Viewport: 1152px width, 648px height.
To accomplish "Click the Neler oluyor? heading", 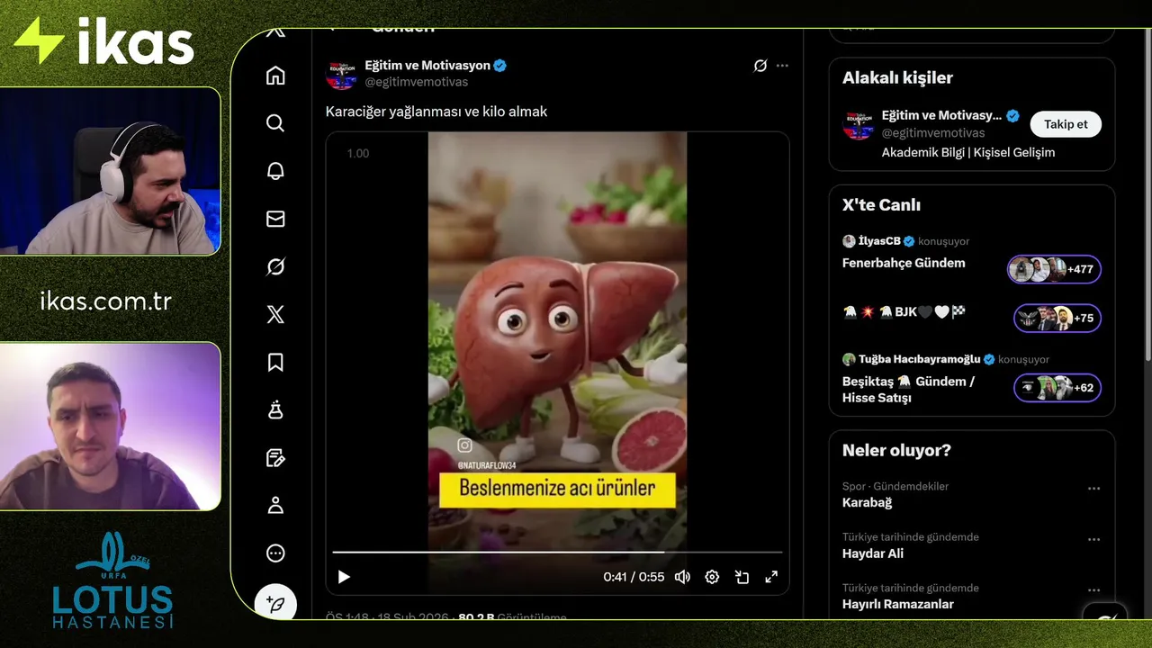I will click(896, 450).
